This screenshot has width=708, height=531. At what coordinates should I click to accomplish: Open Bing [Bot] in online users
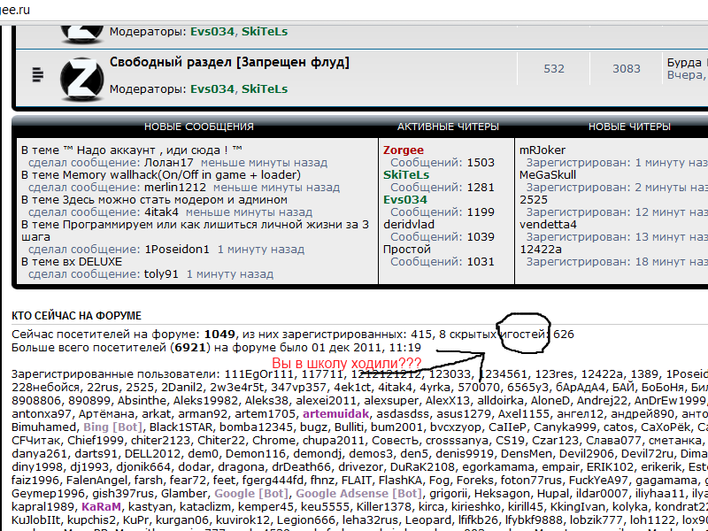[112, 427]
